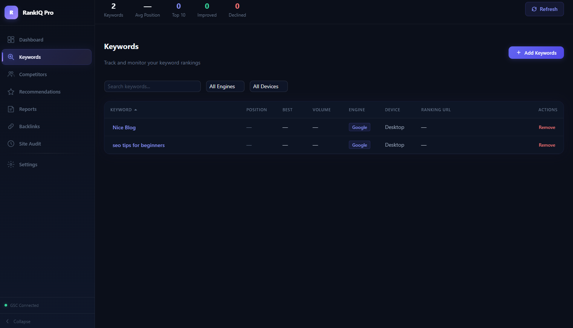Image resolution: width=573 pixels, height=328 pixels.
Task: Open the seo tips for beginners keyword
Action: pos(138,145)
